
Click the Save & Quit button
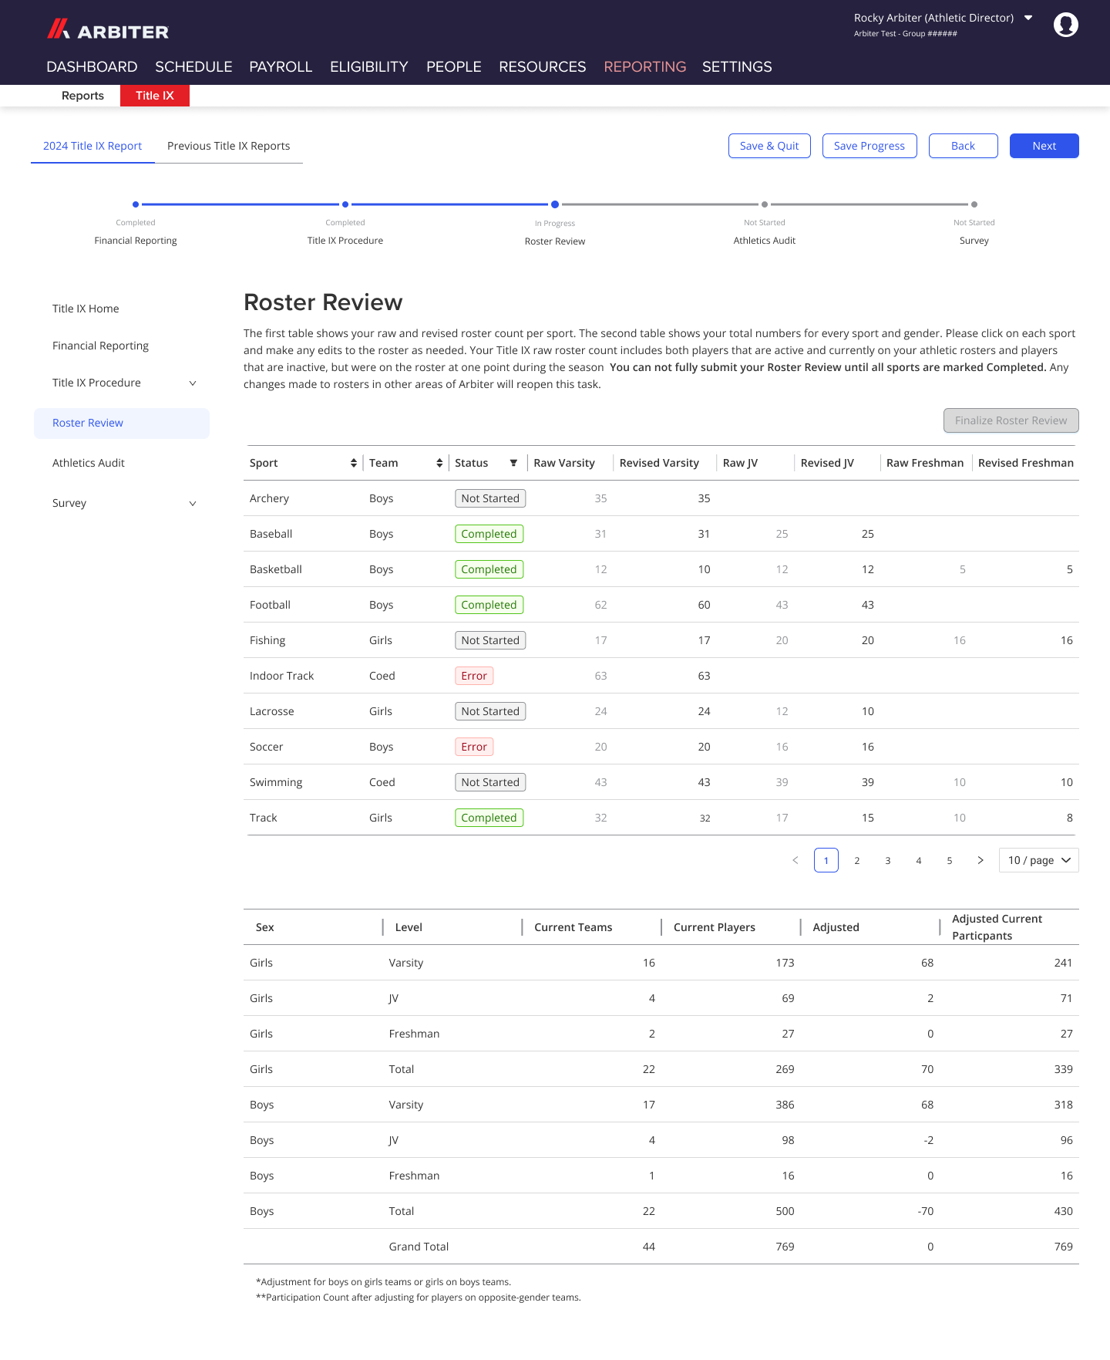769,146
